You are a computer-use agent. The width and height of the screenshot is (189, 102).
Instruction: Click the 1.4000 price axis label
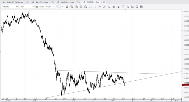point(186,12)
